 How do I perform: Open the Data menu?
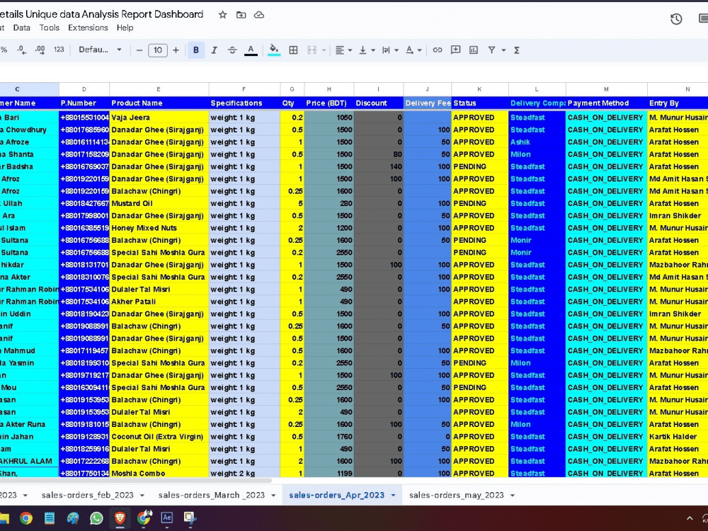[x=23, y=28]
